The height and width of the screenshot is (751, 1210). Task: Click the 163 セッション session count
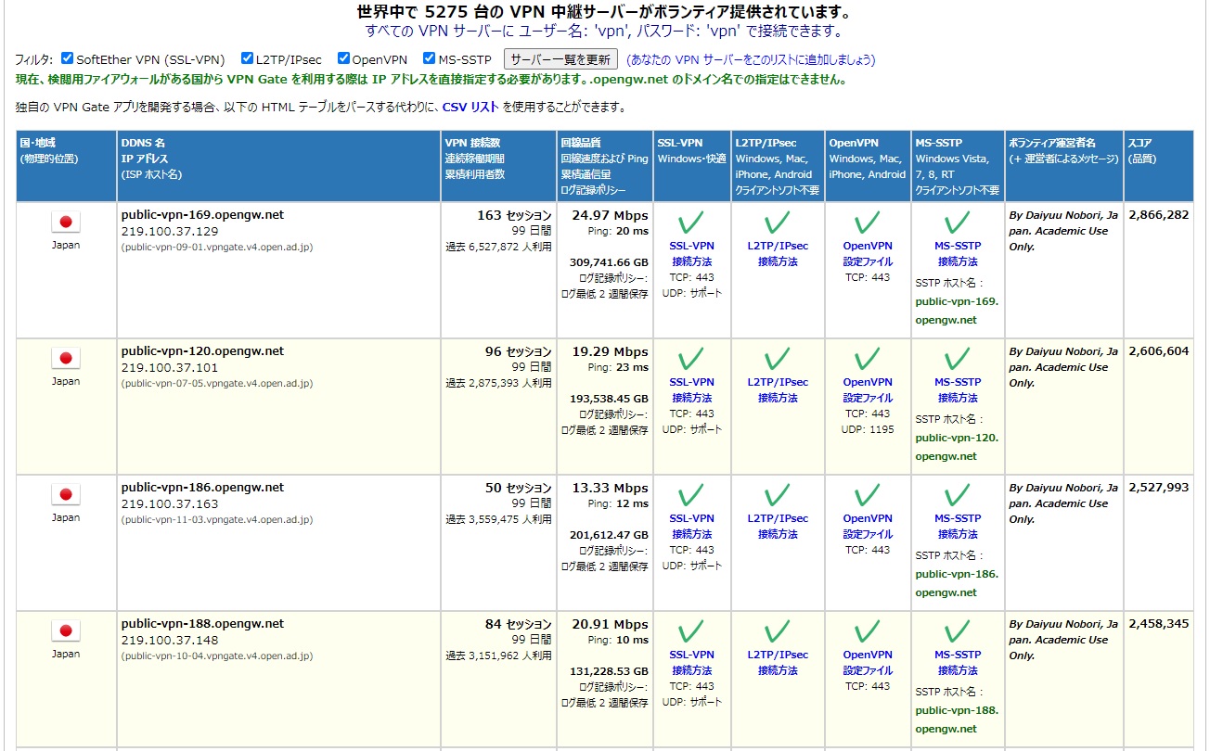[514, 215]
